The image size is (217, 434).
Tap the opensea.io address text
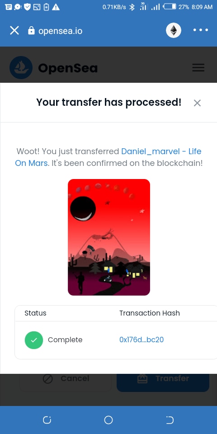60,31
